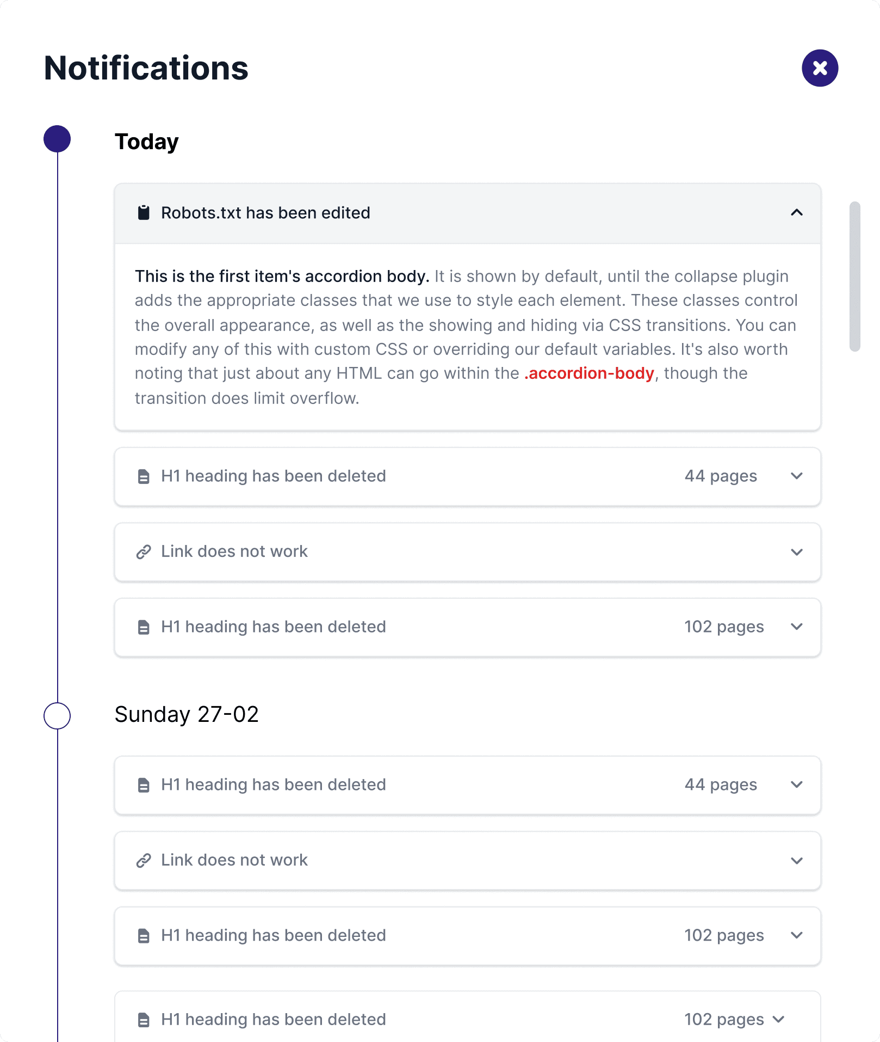Click the chain-link icon in Today's broken link notification

point(144,551)
